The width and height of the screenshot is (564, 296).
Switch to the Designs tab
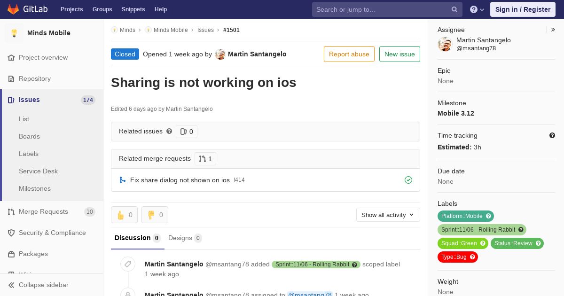pyautogui.click(x=185, y=238)
